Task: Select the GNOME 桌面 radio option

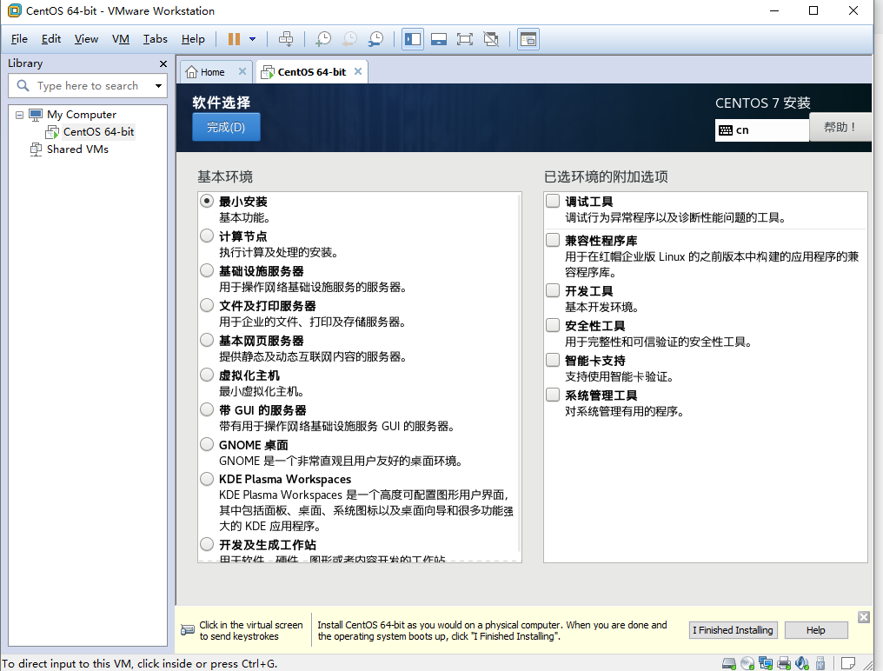Action: coord(207,444)
